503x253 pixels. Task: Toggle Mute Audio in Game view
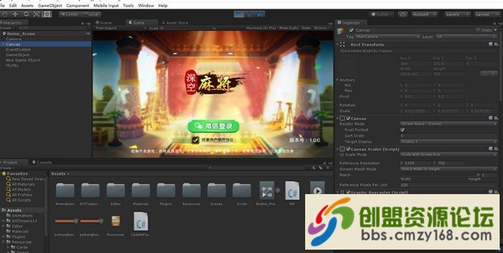[x=289, y=28]
